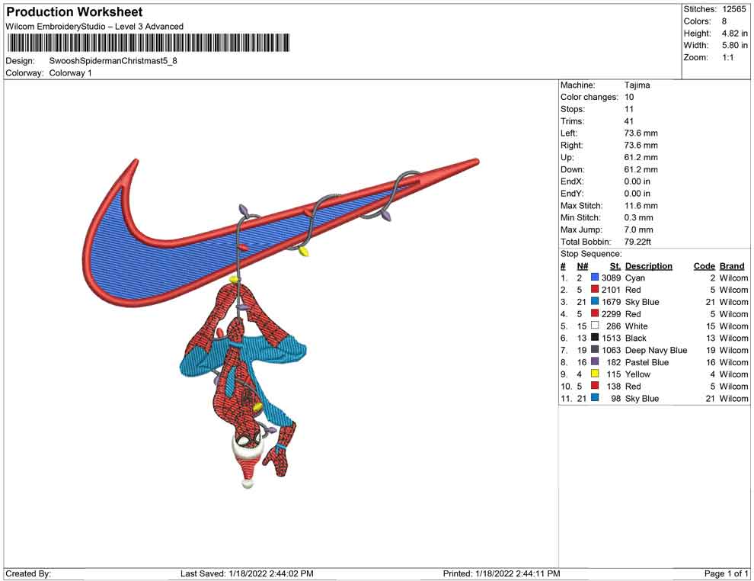The height and width of the screenshot is (581, 754).
Task: Click the barcode under the worksheet title
Action: pyautogui.click(x=148, y=43)
